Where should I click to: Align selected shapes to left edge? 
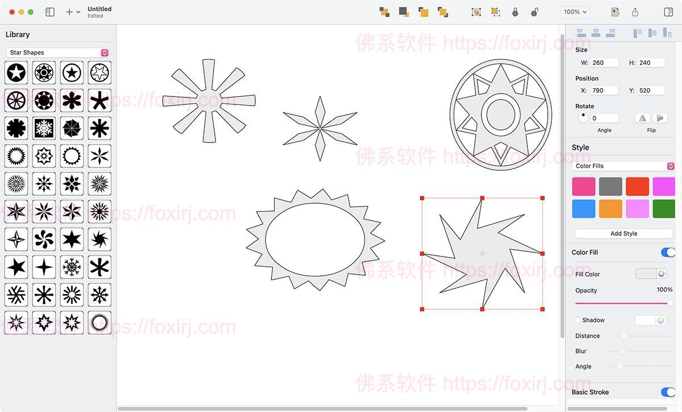[x=581, y=32]
